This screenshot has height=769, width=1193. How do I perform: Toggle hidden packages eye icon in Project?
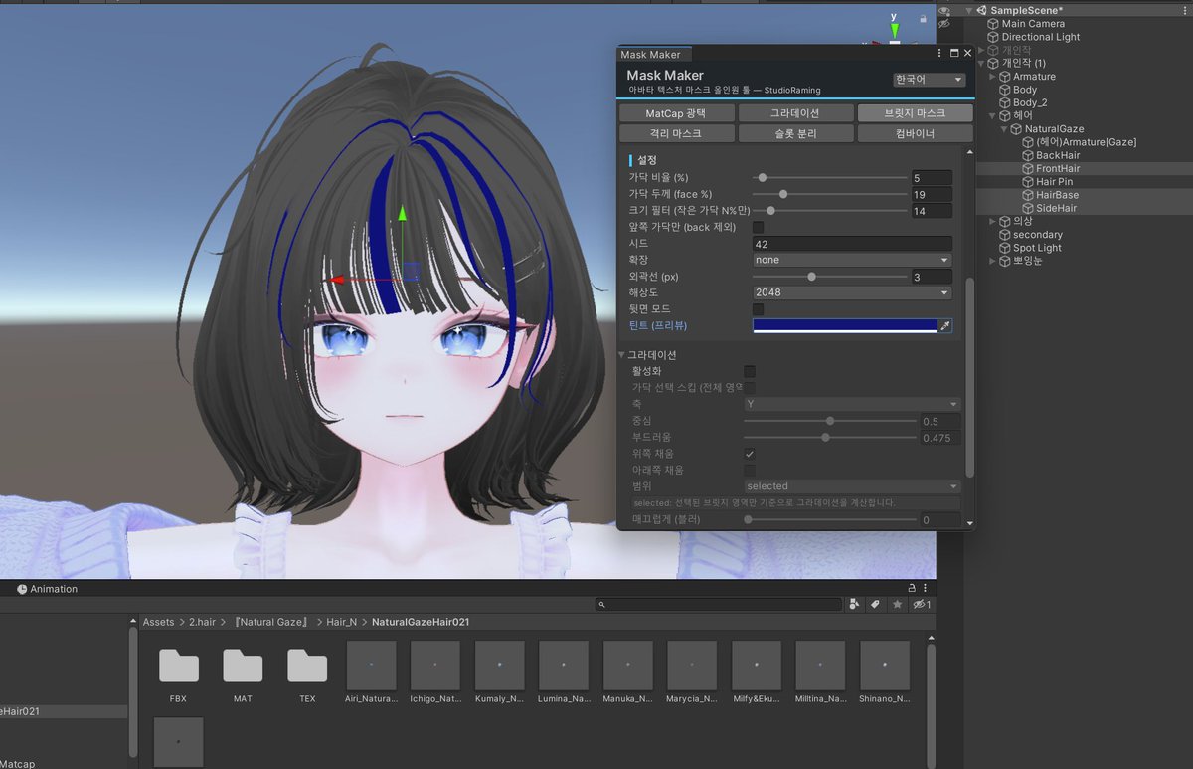(922, 604)
